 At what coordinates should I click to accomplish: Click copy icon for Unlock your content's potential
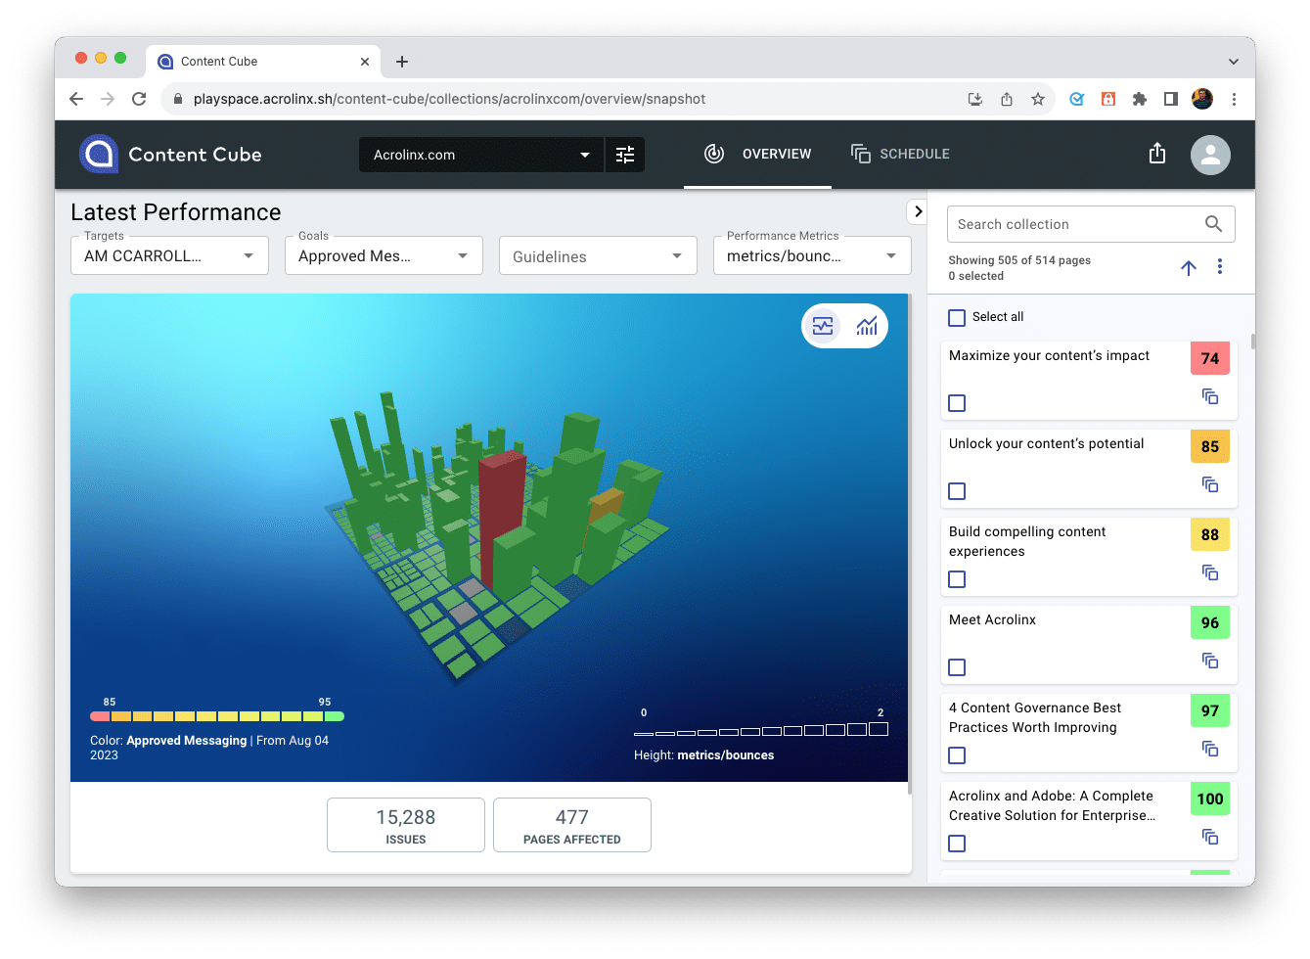(1210, 484)
